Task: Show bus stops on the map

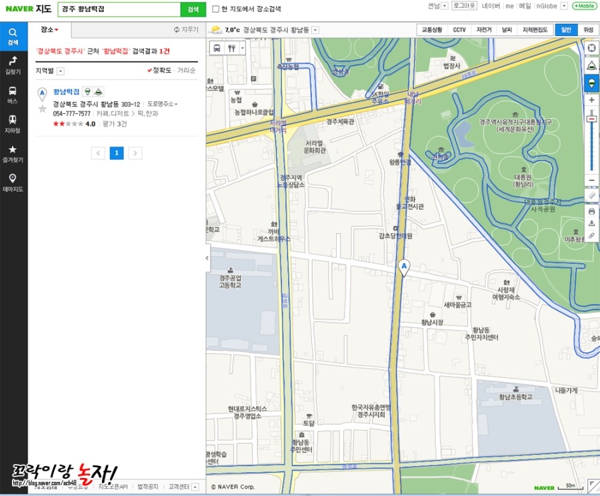Action: pos(217,48)
